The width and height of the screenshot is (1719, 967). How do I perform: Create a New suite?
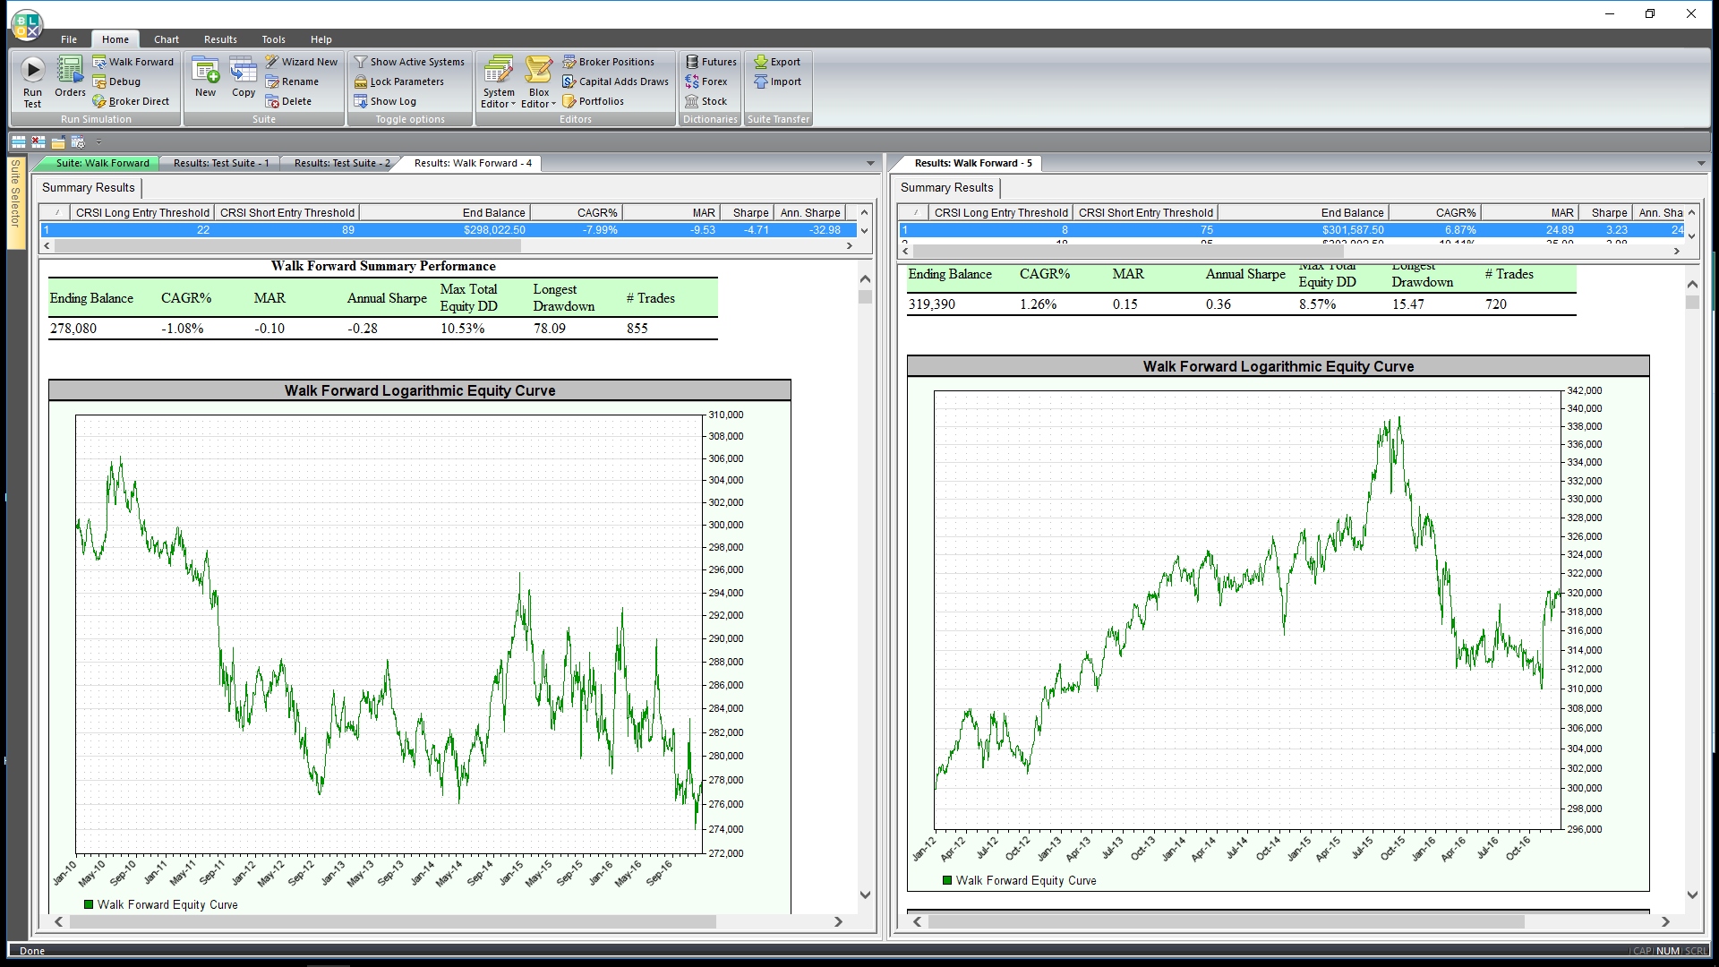pos(205,77)
